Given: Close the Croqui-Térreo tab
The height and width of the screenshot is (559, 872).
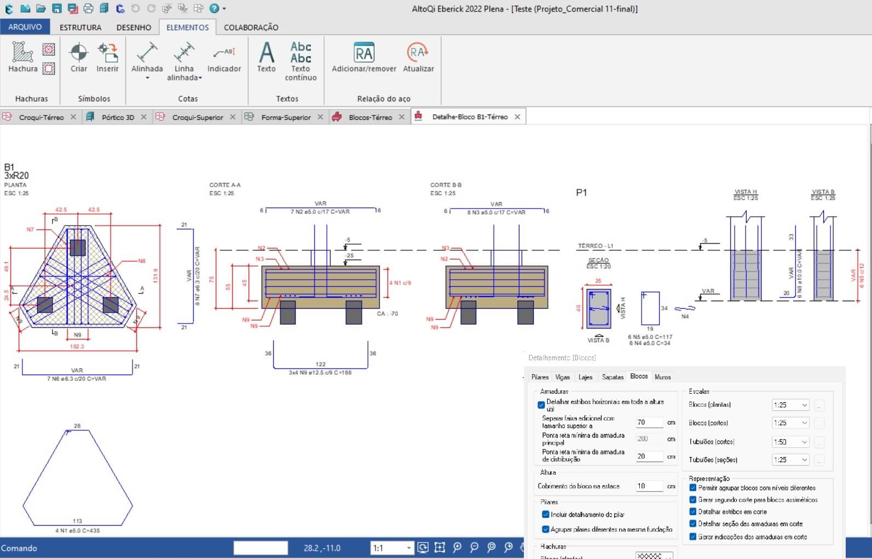Looking at the screenshot, I should (x=73, y=117).
